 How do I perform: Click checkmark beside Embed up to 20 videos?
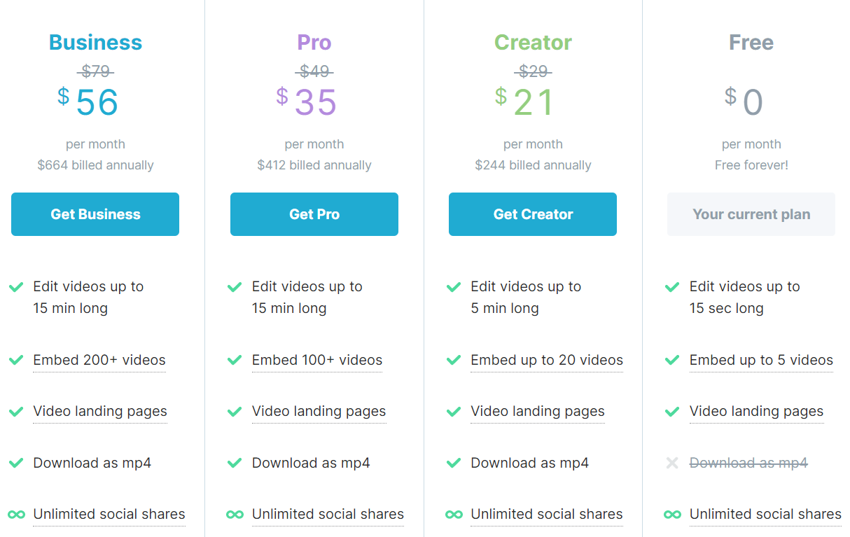454,360
